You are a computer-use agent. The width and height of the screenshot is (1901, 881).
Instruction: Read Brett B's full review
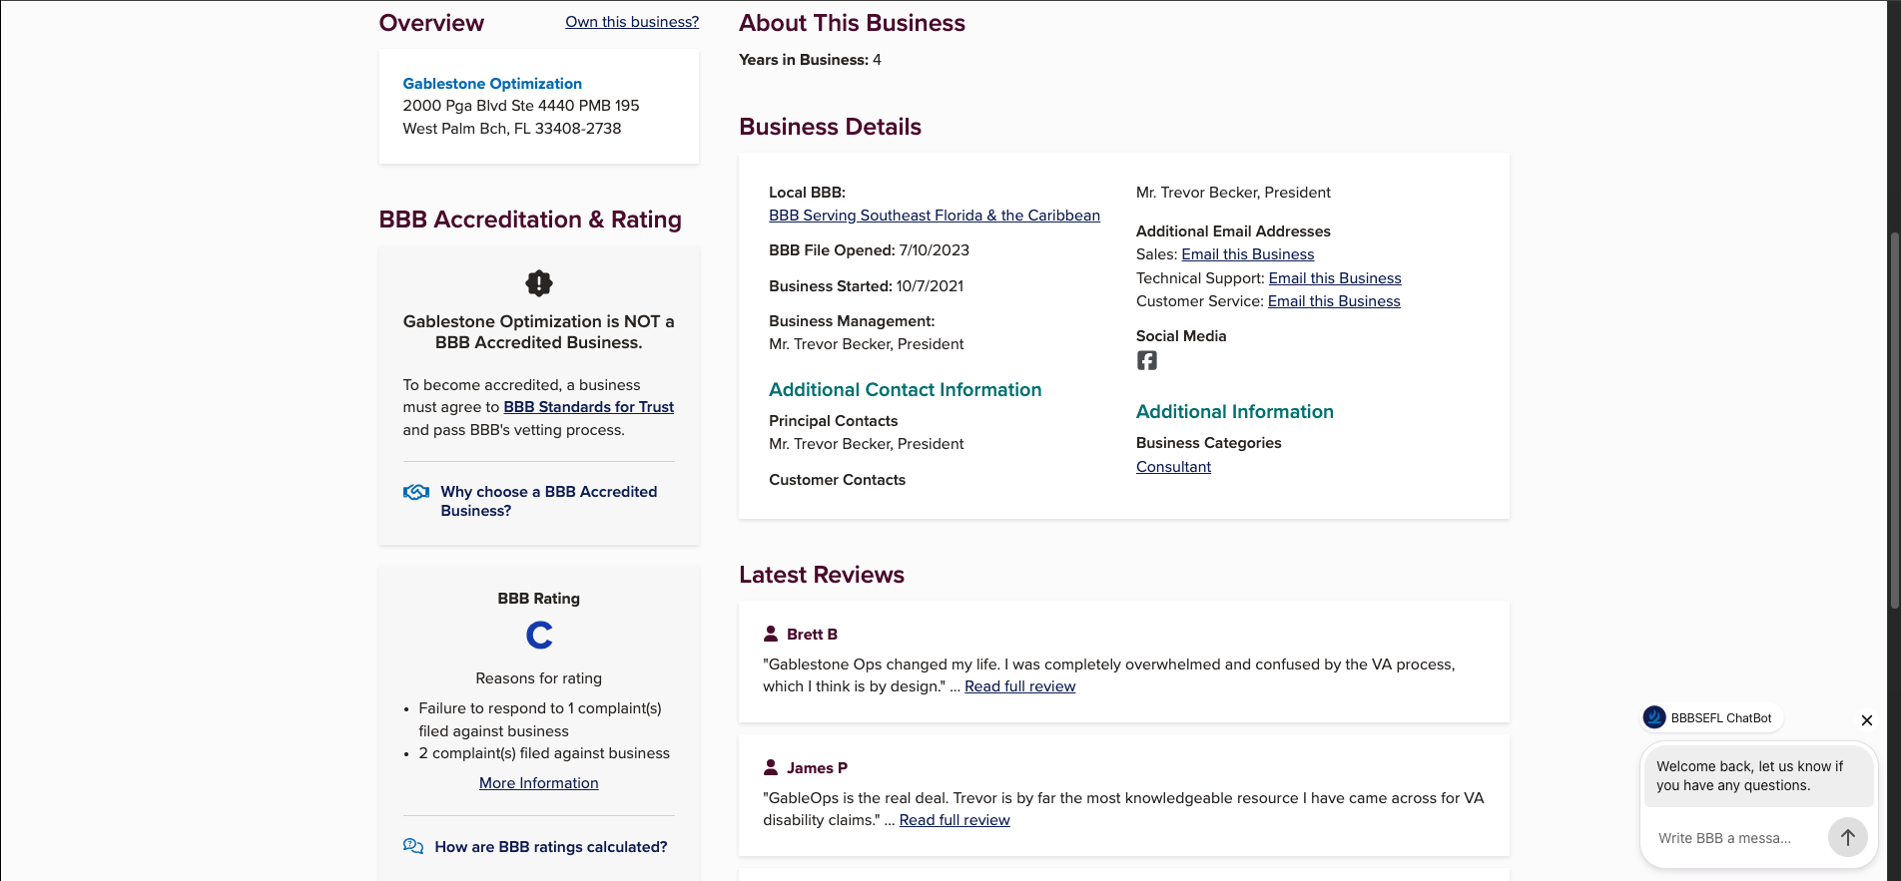pyautogui.click(x=1020, y=686)
